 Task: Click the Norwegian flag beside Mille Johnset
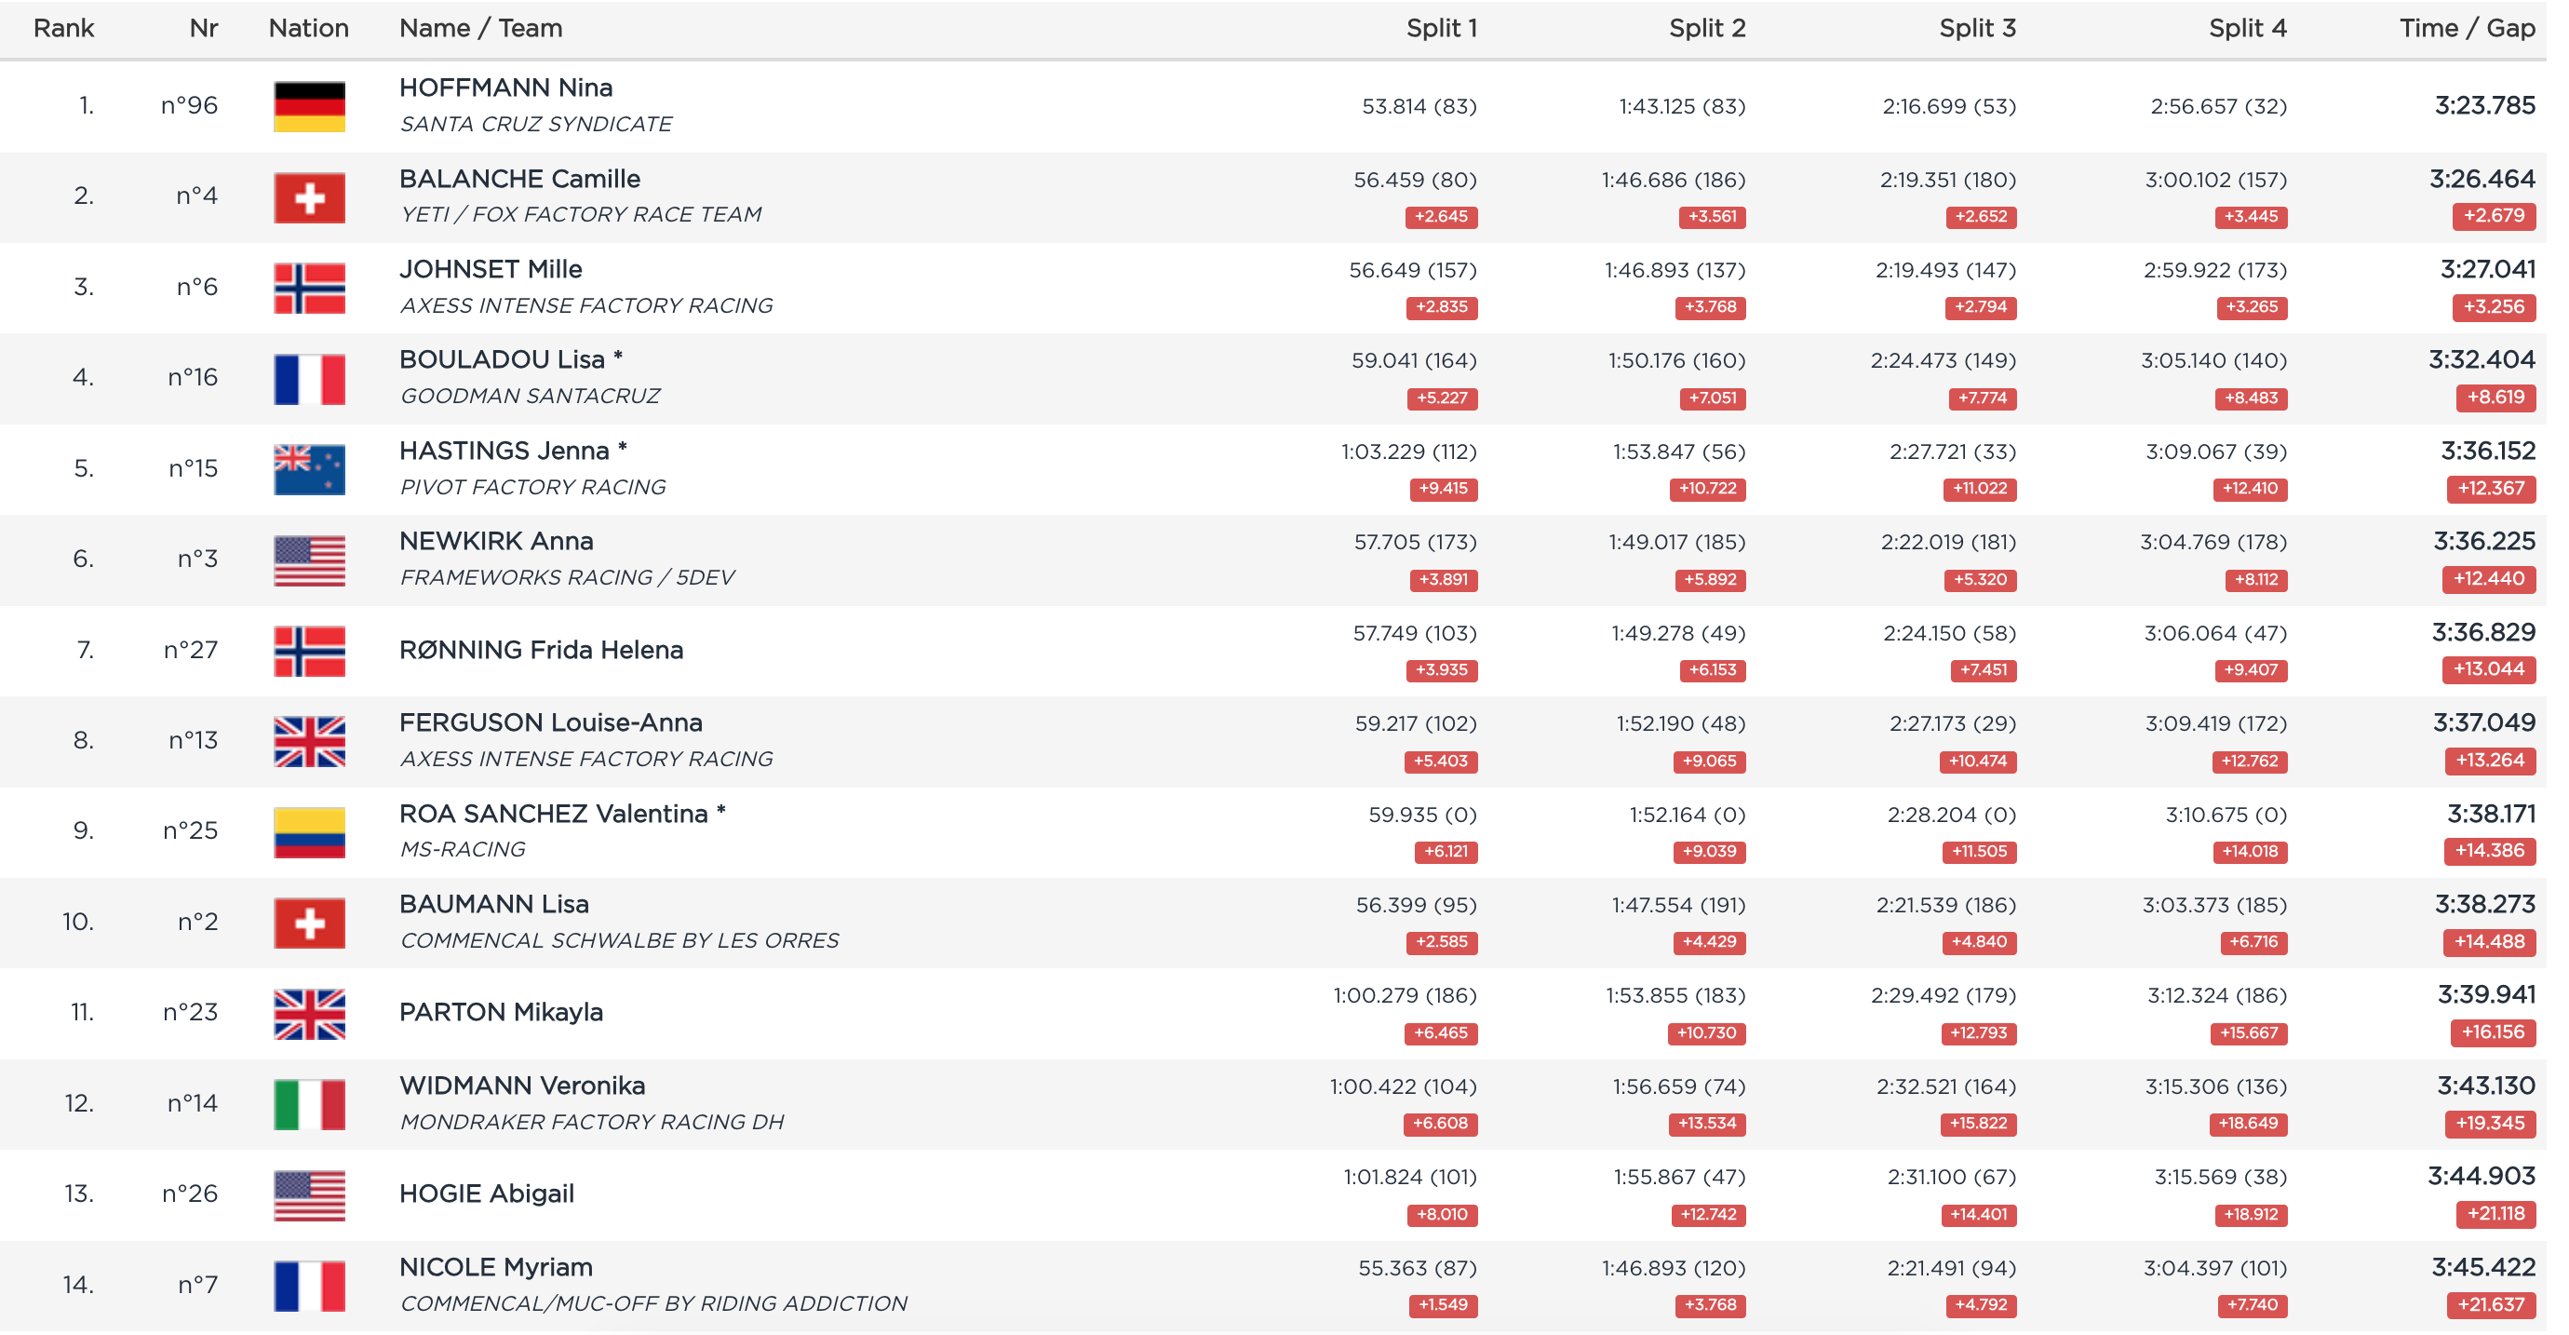pos(309,288)
